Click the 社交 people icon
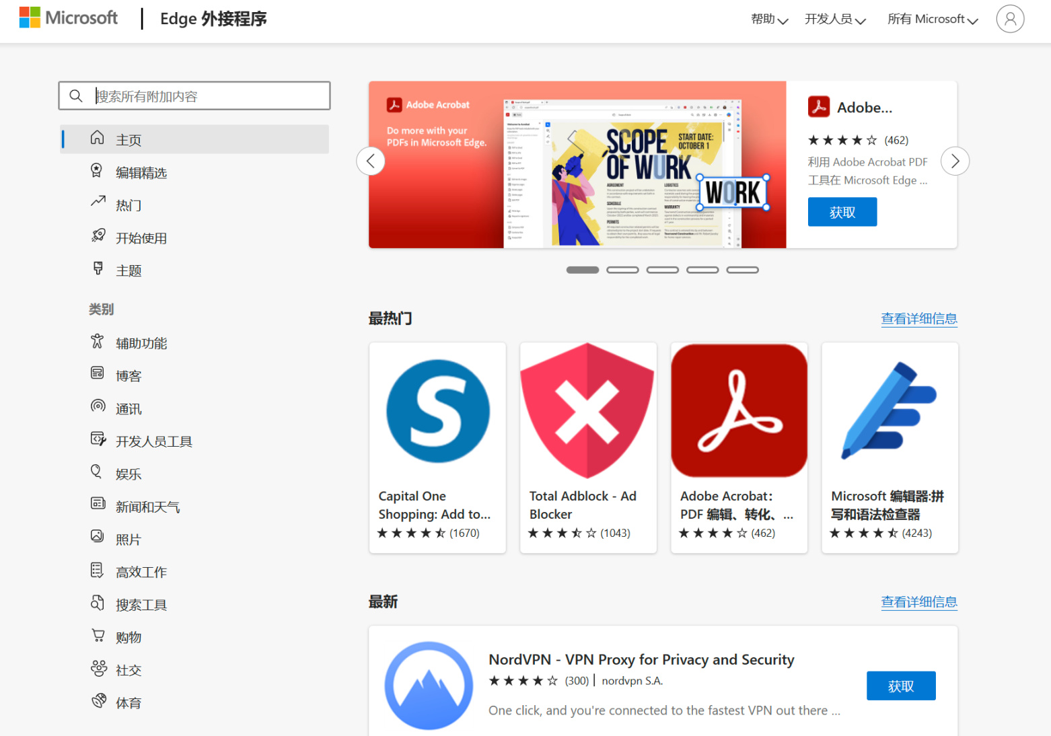Screen dimensions: 1051x736 point(99,668)
